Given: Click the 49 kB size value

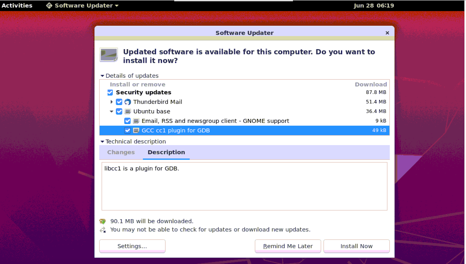Looking at the screenshot, I should point(379,130).
